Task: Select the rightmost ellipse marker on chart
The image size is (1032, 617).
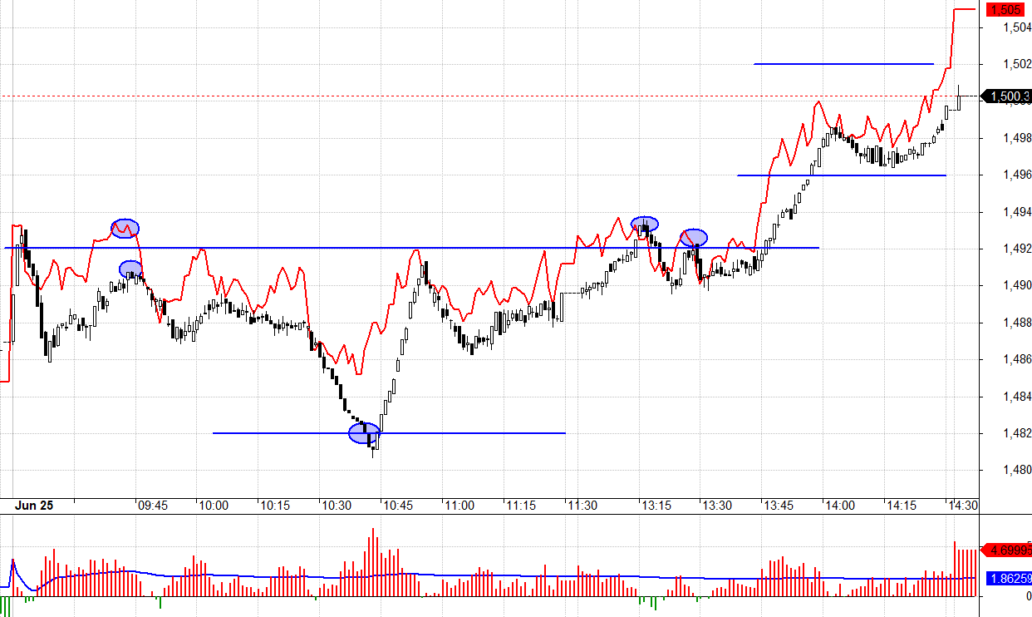Action: [694, 238]
